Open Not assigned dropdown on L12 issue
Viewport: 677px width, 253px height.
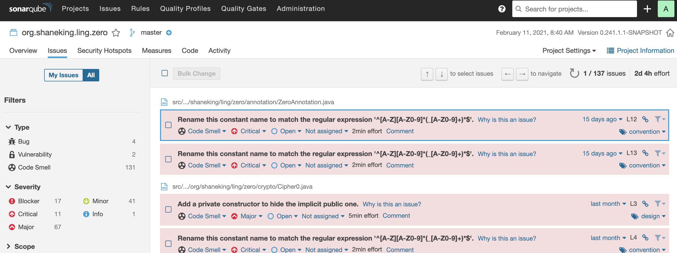point(326,131)
